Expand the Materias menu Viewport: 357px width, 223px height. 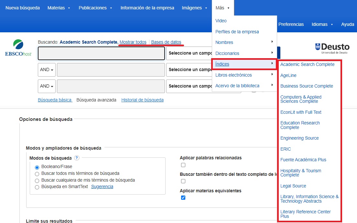(x=59, y=8)
